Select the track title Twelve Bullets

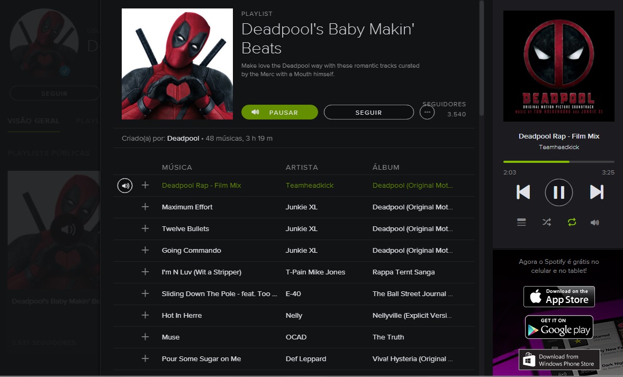click(x=185, y=228)
